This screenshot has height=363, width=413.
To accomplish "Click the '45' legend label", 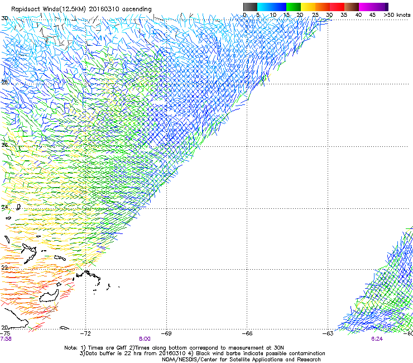I will coord(372,15).
